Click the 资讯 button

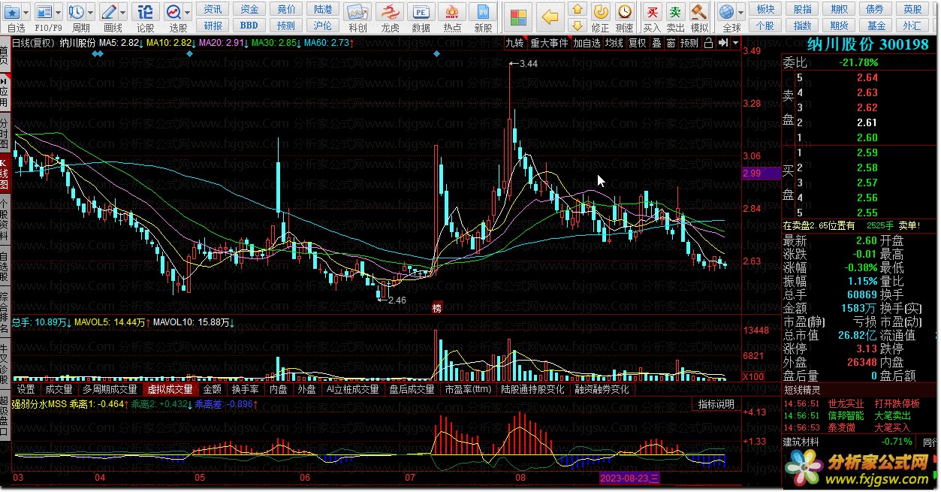[x=213, y=9]
